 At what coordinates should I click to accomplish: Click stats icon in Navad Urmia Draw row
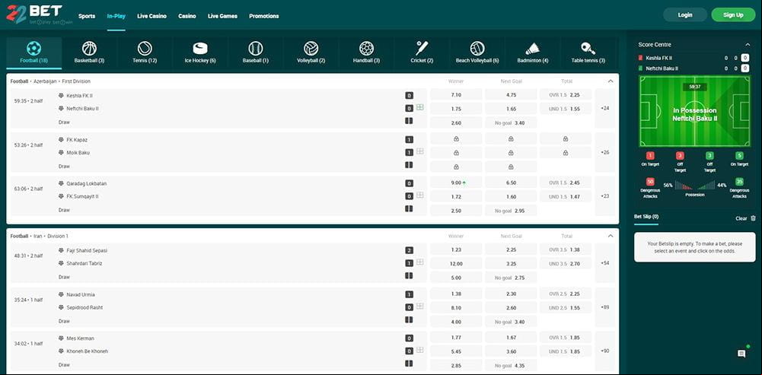(409, 320)
